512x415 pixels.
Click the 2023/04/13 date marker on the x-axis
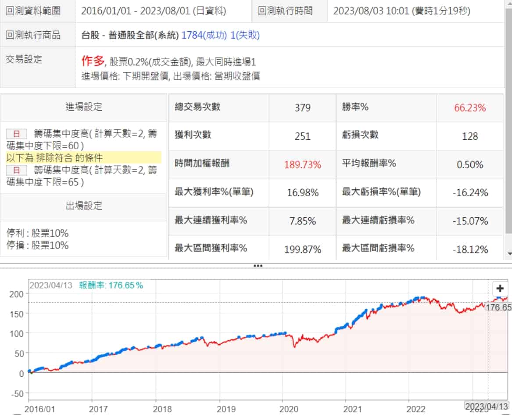[487, 406]
